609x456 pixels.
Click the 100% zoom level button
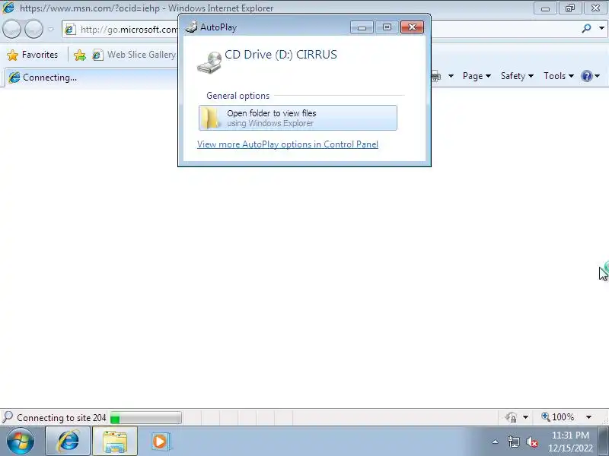point(558,417)
